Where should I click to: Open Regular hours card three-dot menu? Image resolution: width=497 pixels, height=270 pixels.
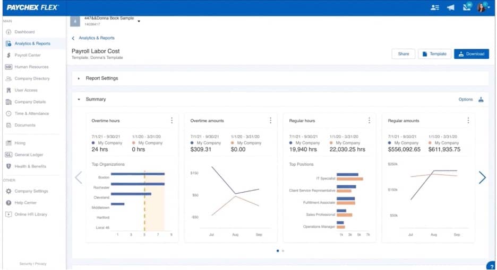[369, 121]
